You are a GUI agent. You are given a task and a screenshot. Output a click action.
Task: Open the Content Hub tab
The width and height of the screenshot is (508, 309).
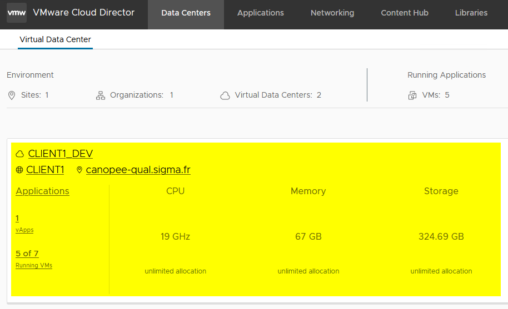pyautogui.click(x=405, y=13)
